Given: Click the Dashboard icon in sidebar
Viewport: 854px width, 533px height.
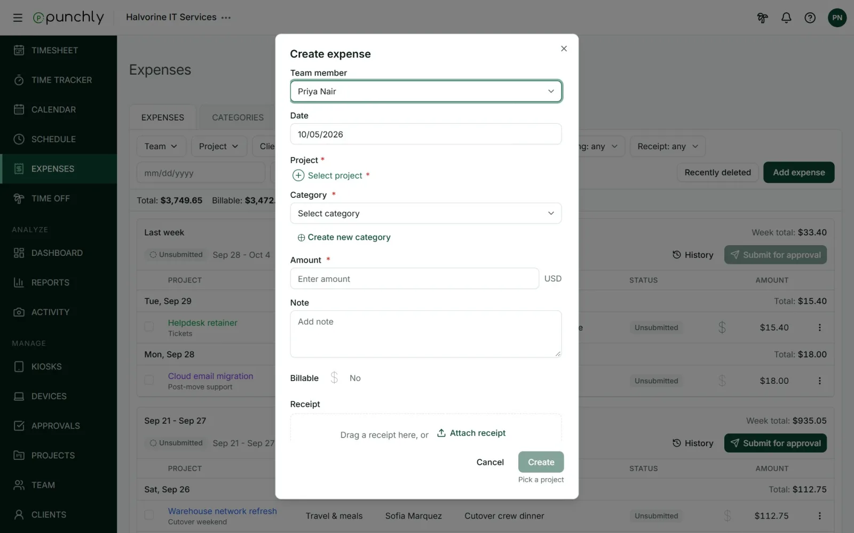Looking at the screenshot, I should 19,253.
